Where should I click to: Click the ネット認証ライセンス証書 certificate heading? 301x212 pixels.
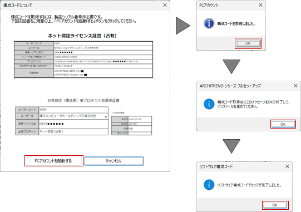[x=82, y=36]
